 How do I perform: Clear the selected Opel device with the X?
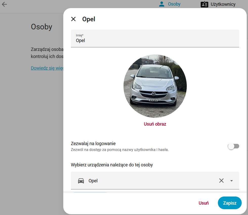[221, 181]
